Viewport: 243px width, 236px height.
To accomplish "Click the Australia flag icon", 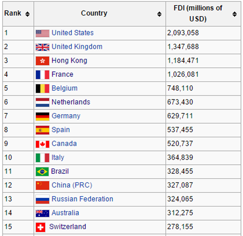I will tap(43, 213).
